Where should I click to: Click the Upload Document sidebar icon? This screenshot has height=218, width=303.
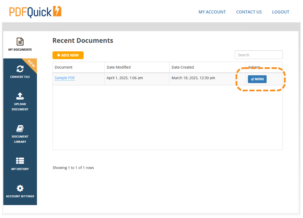coord(20,96)
